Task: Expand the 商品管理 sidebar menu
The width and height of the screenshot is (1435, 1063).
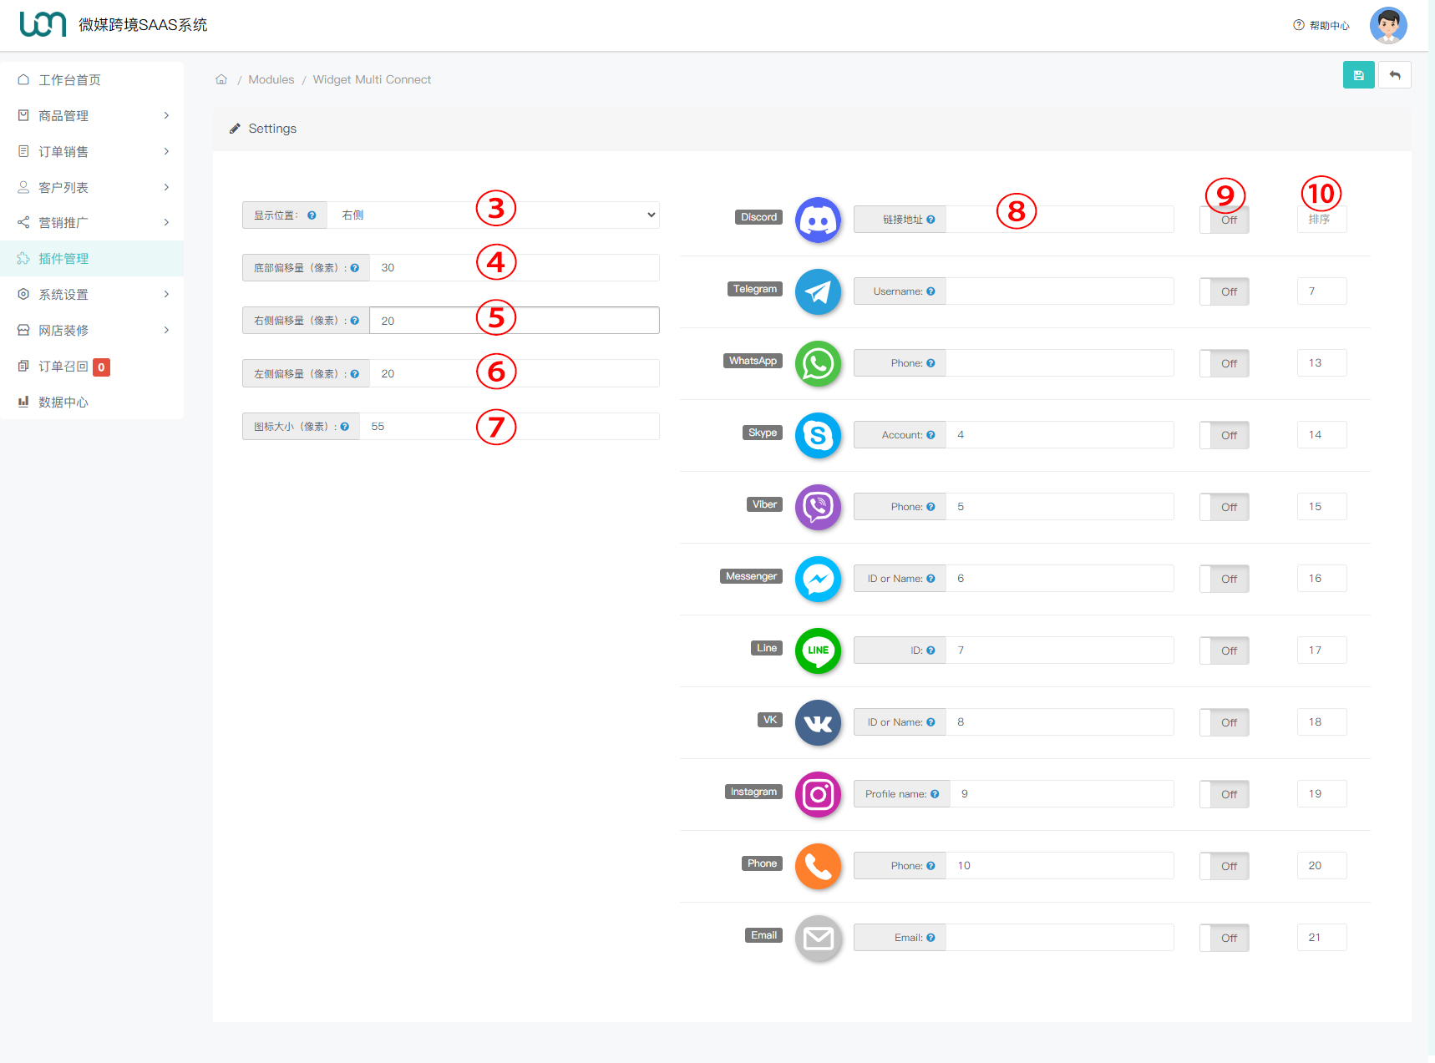Action: point(93,115)
